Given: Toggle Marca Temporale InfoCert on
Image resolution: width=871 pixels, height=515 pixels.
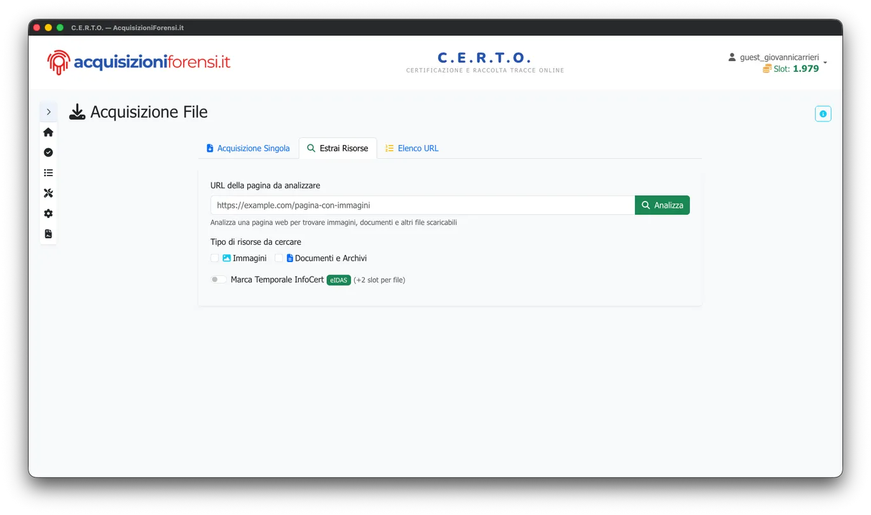Looking at the screenshot, I should coord(218,279).
